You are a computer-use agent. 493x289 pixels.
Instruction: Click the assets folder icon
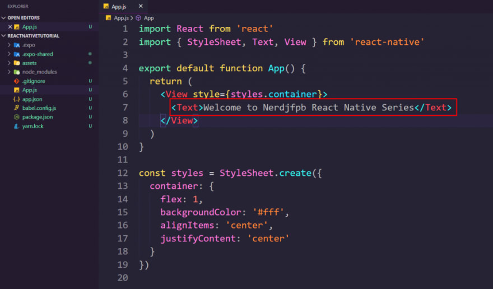point(17,63)
